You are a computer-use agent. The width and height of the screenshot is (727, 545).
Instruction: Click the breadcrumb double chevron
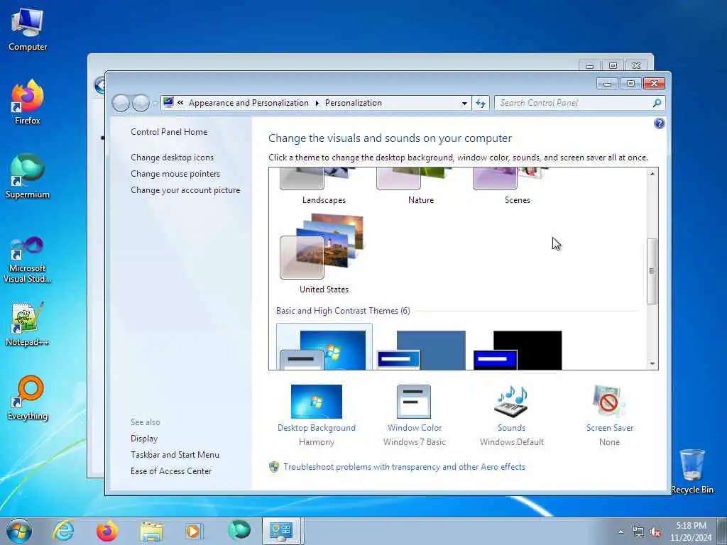point(180,103)
